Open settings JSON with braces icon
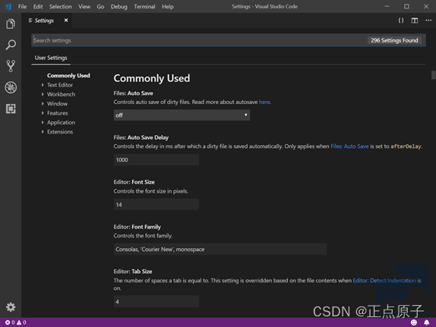Screen dimensions: 436x327 pos(401,20)
